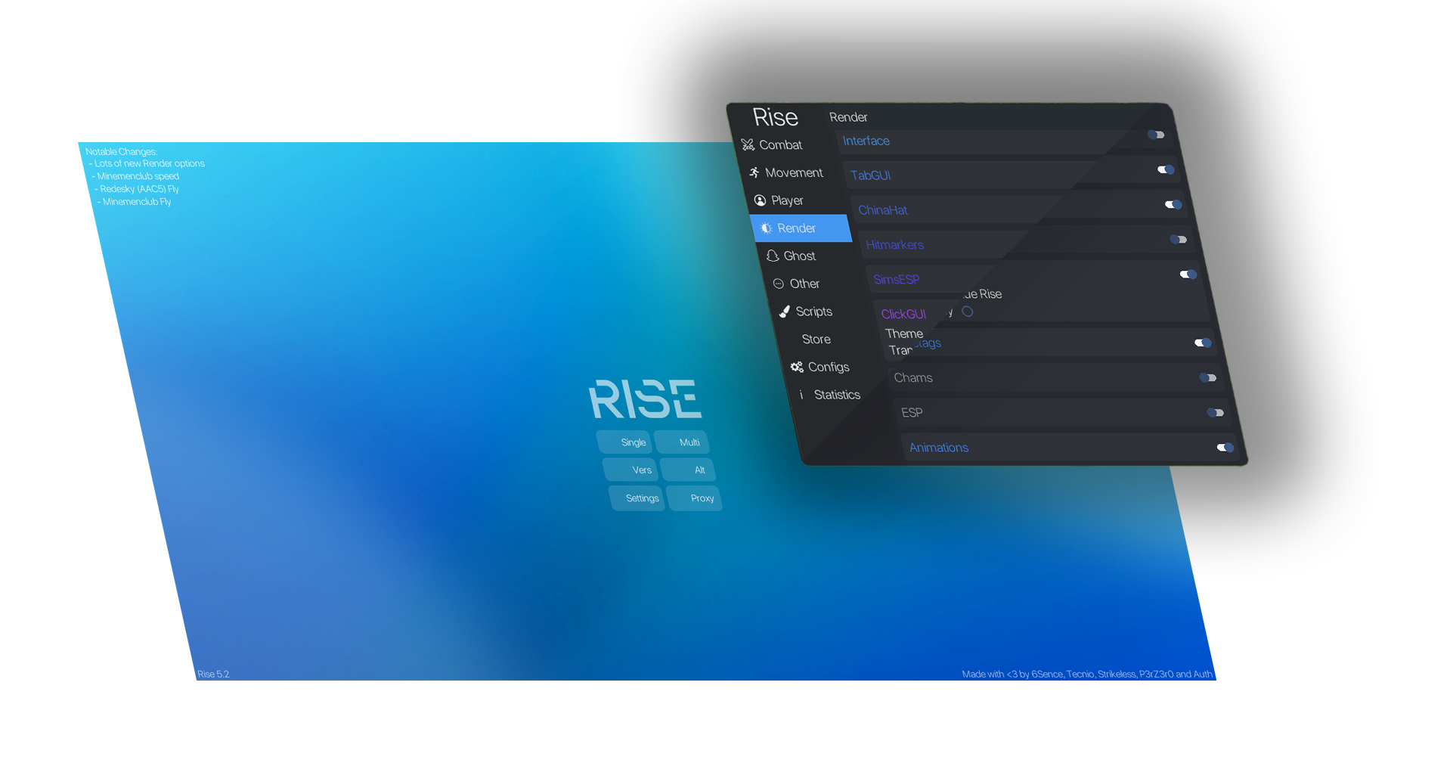Viewport: 1450px width, 766px height.
Task: Turn off the ChinaHat module
Action: (1173, 204)
